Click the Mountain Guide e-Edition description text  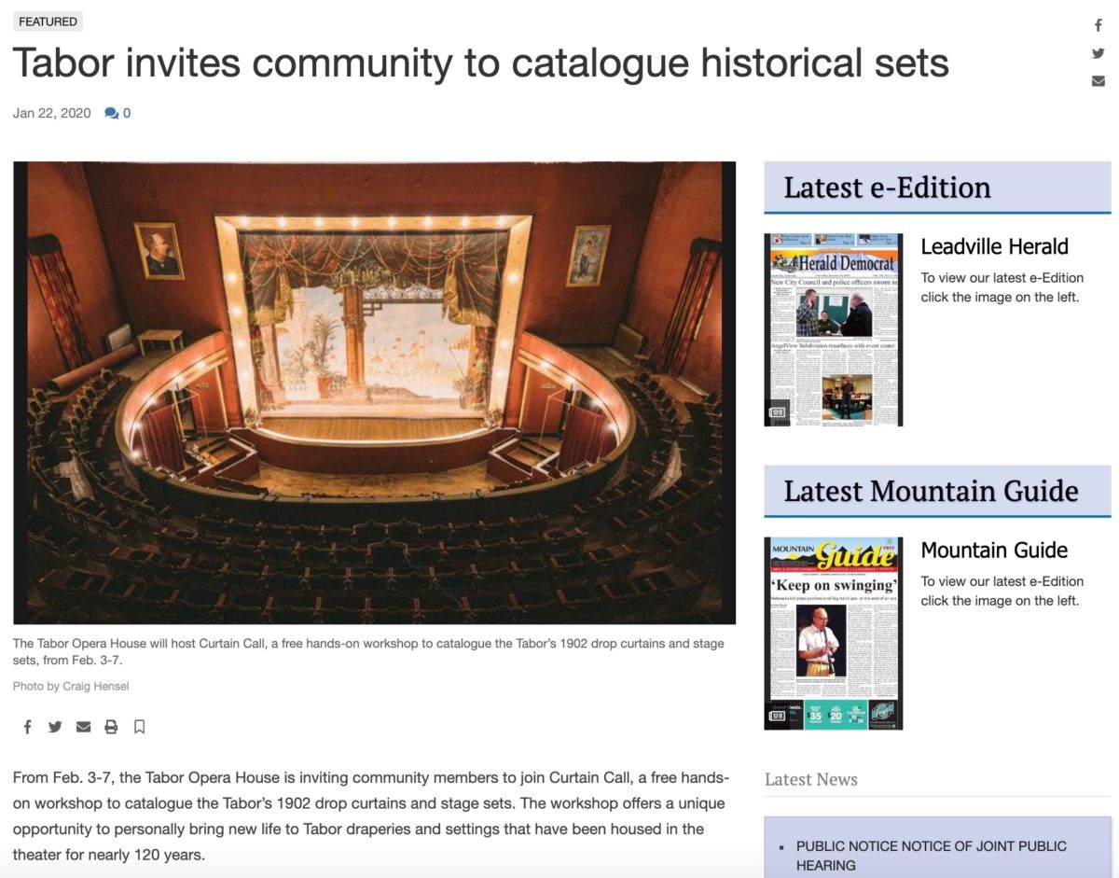tap(1002, 591)
